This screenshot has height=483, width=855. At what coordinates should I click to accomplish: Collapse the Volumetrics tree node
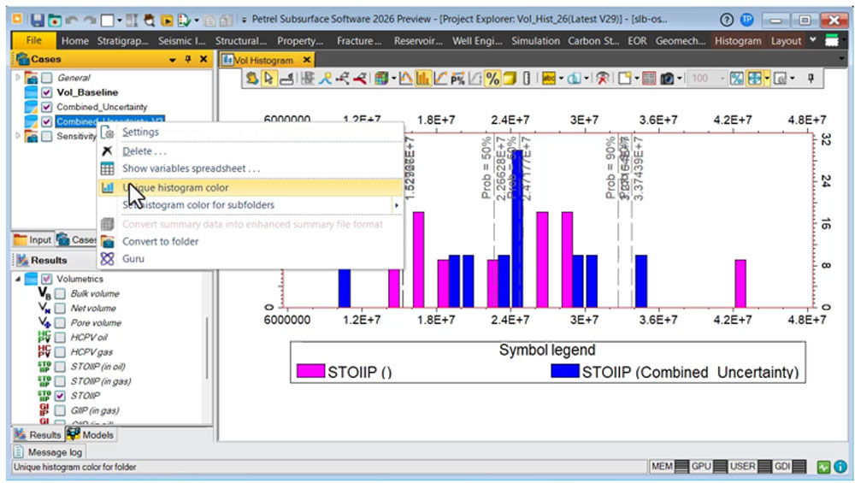pyautogui.click(x=18, y=279)
